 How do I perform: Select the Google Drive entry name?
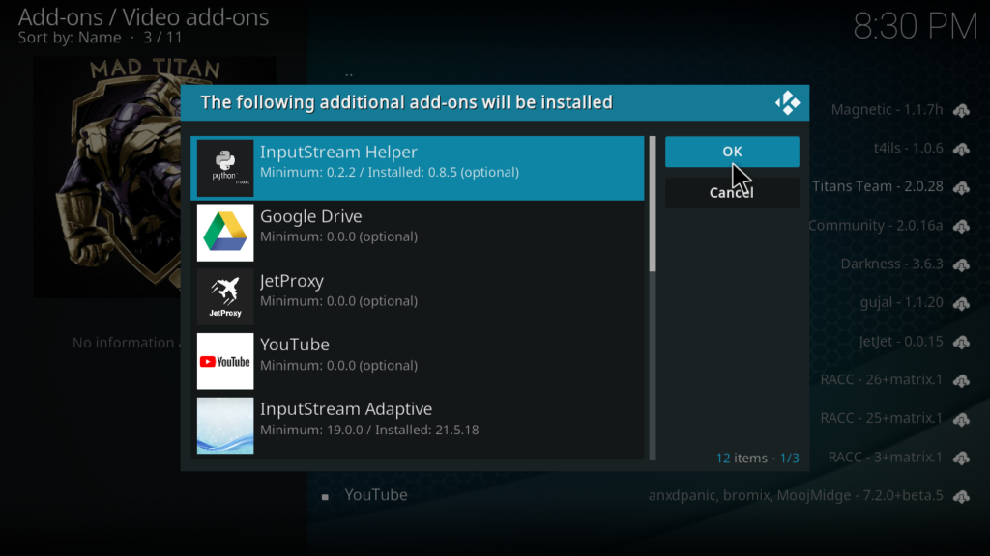pyautogui.click(x=310, y=217)
